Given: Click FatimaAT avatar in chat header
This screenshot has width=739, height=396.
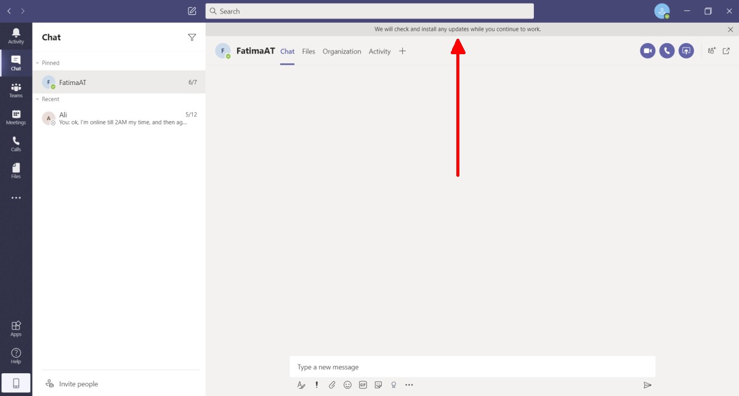Looking at the screenshot, I should (x=223, y=51).
